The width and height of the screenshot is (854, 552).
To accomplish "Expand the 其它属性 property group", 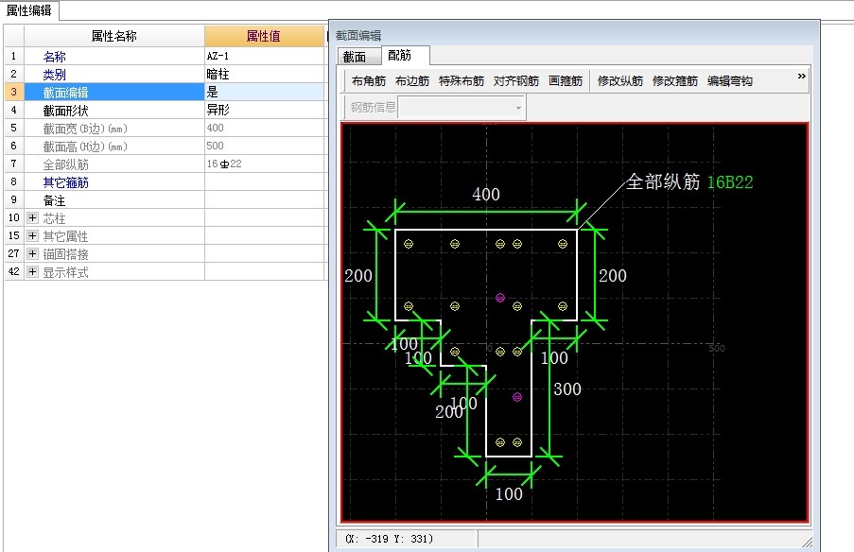I will pyautogui.click(x=33, y=235).
